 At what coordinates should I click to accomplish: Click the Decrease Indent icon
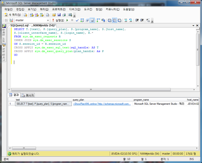(x=137, y=20)
